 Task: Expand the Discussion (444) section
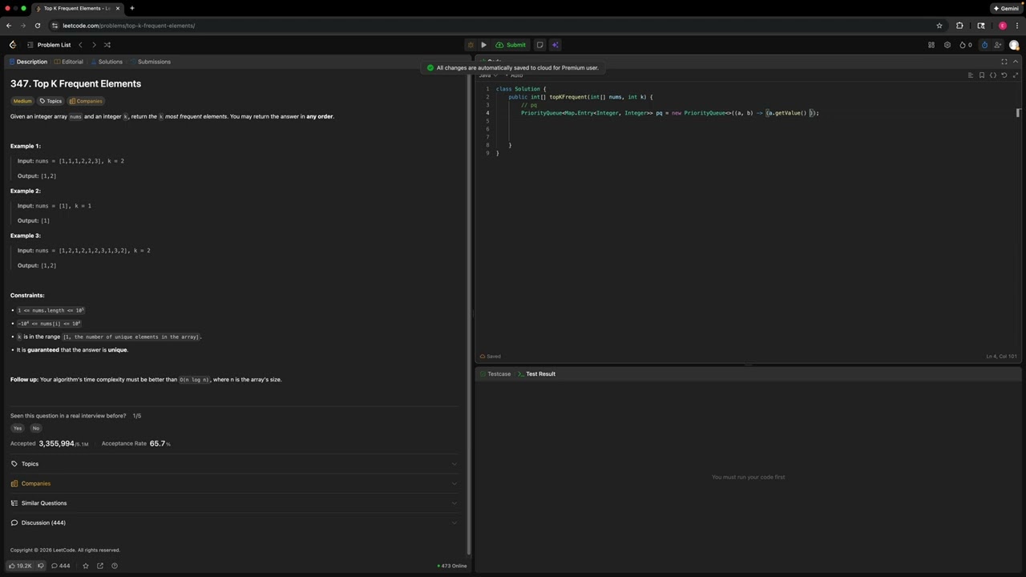pyautogui.click(x=234, y=523)
